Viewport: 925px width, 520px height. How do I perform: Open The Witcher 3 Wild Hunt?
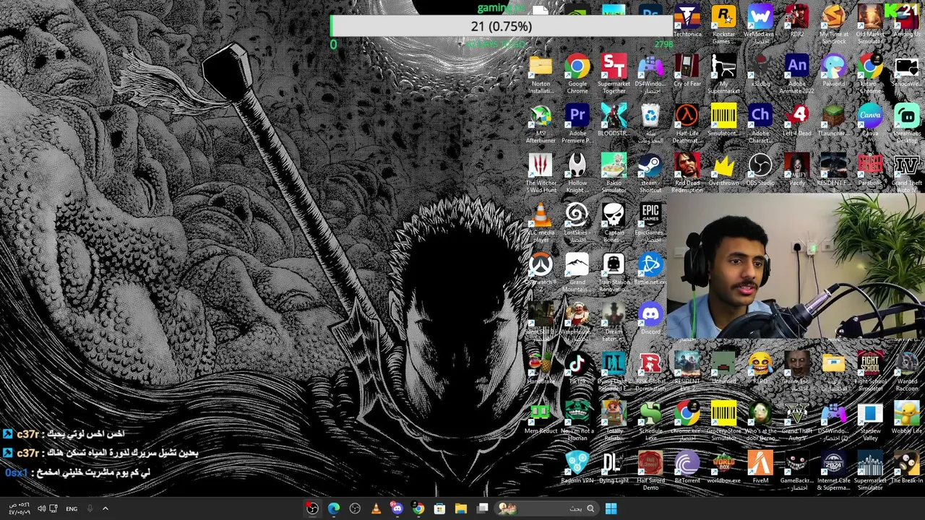pos(541,173)
